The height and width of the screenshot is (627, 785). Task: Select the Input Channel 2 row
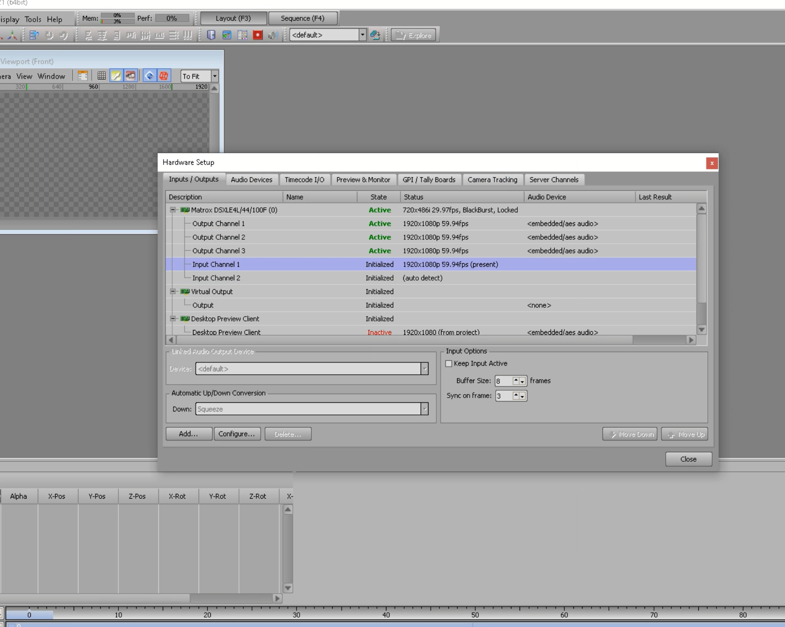216,278
